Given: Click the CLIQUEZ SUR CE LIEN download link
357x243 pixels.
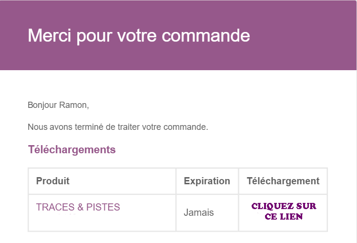Looking at the screenshot, I should click(284, 211).
